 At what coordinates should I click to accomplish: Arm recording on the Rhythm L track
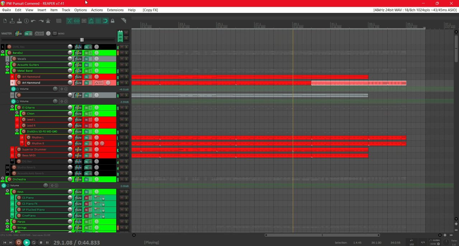(28, 138)
